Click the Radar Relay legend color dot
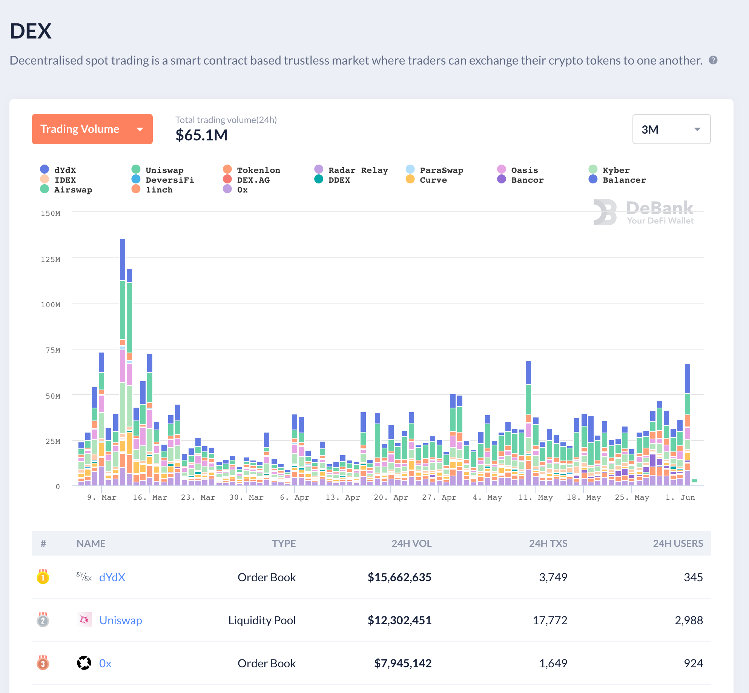This screenshot has width=749, height=693. (319, 169)
